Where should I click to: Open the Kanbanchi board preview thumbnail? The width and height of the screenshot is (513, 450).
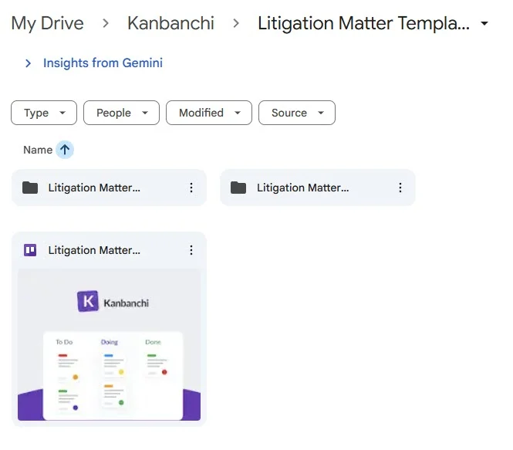[x=109, y=344]
